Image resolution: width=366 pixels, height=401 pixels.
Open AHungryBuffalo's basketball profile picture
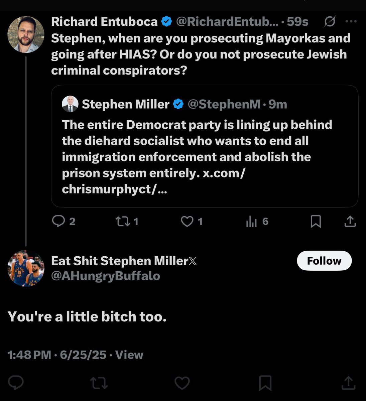pos(26,268)
